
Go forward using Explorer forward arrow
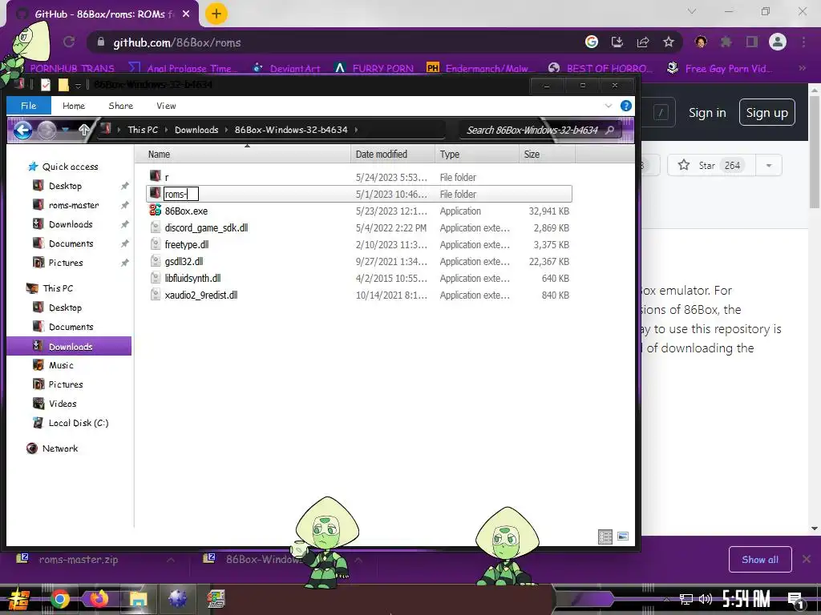[47, 130]
